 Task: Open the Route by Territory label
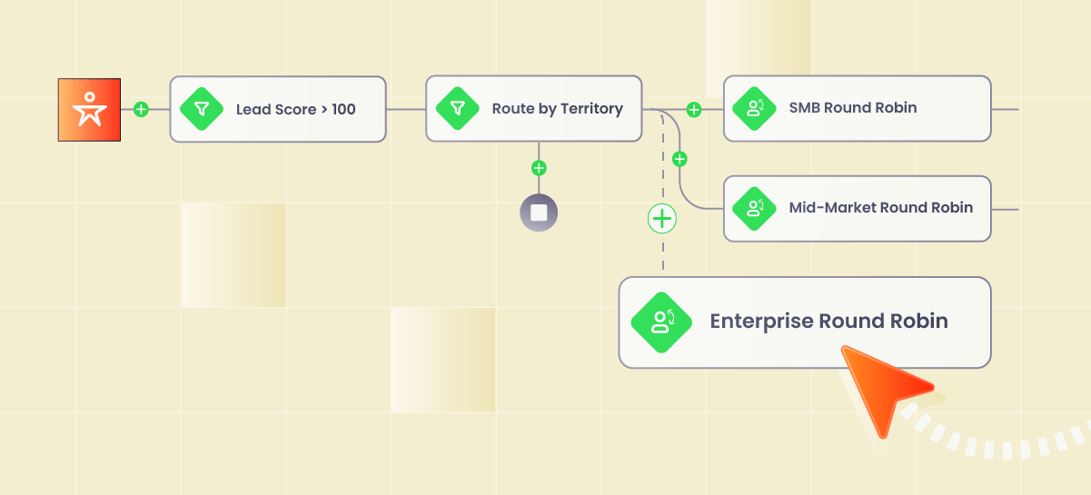point(557,109)
